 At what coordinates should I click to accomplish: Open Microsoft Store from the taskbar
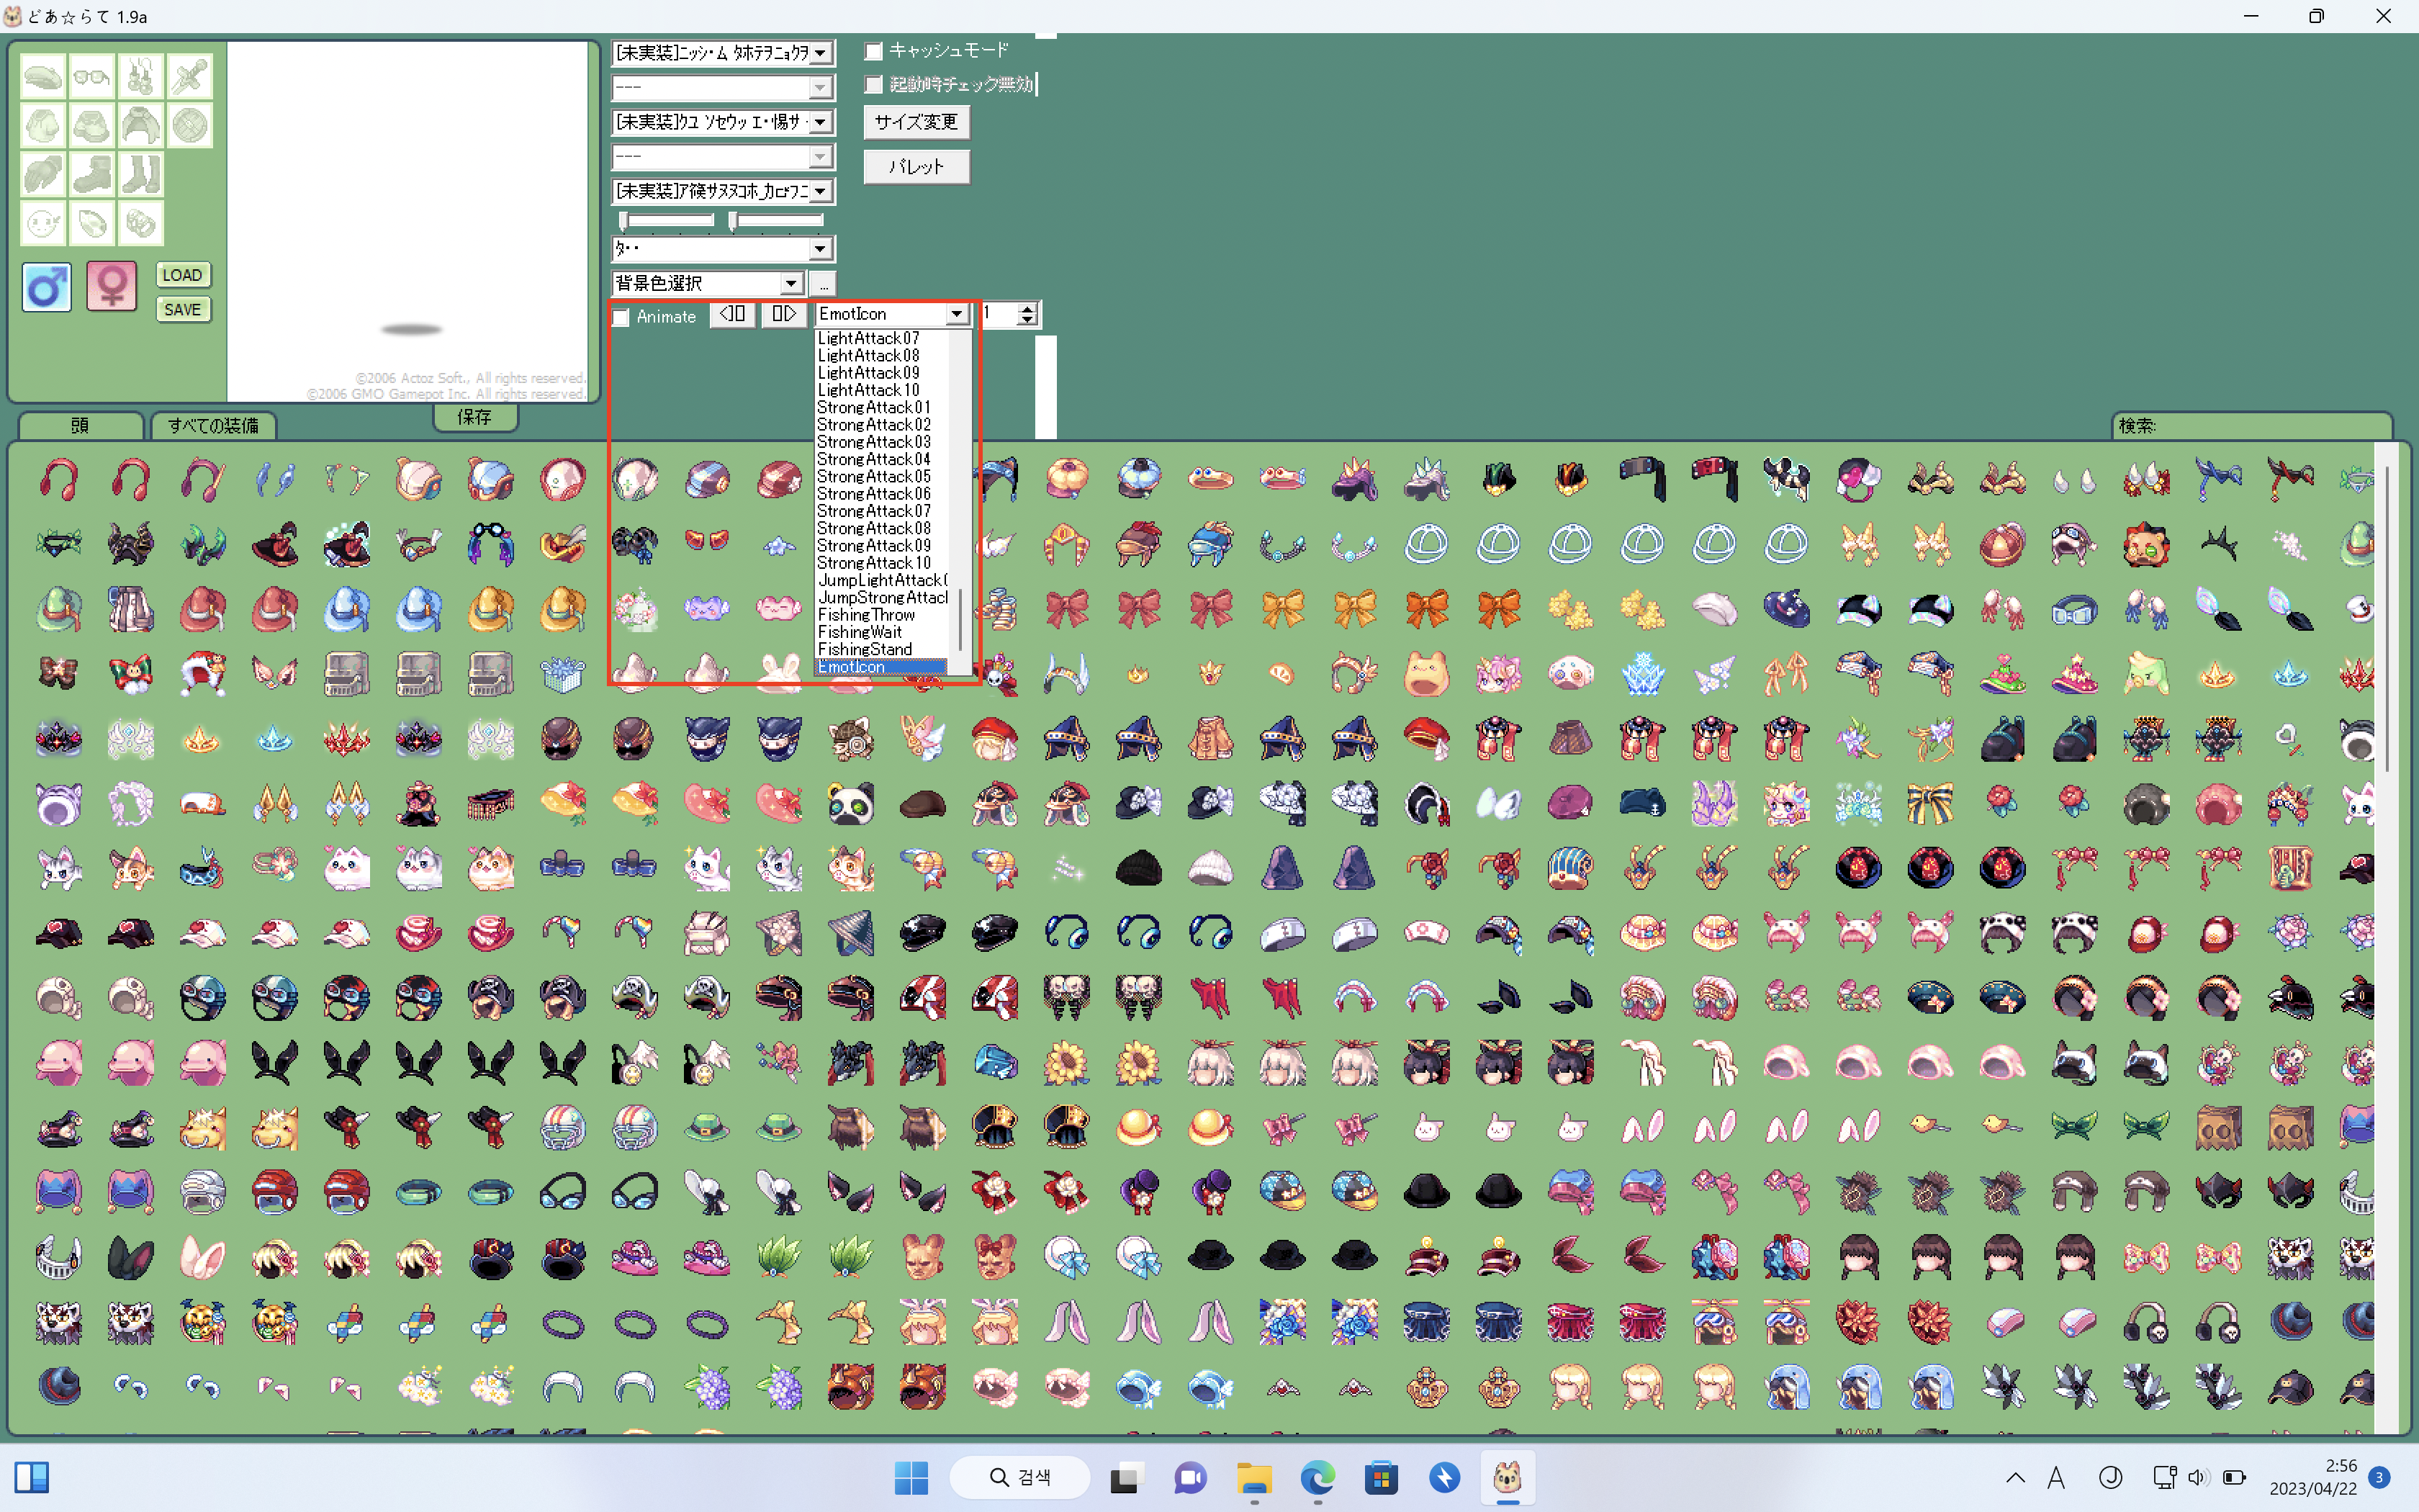[x=1382, y=1478]
